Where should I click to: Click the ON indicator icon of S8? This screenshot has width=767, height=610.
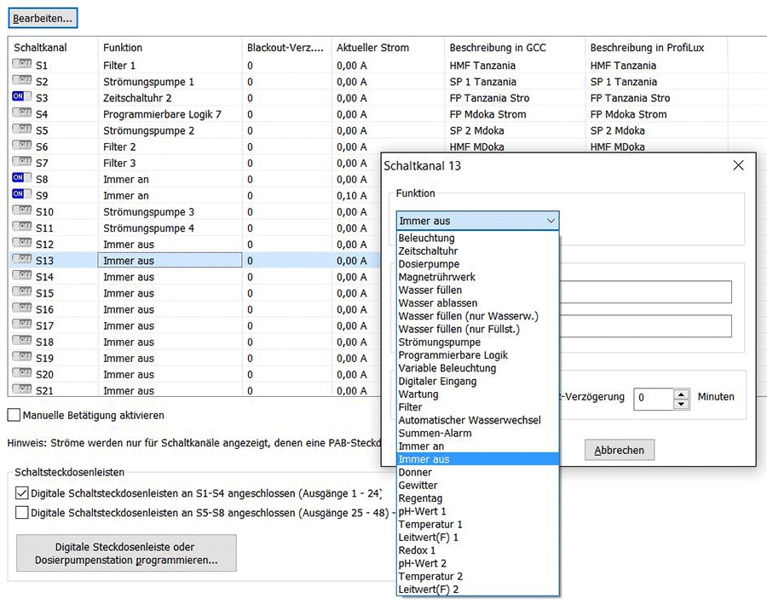(x=21, y=179)
